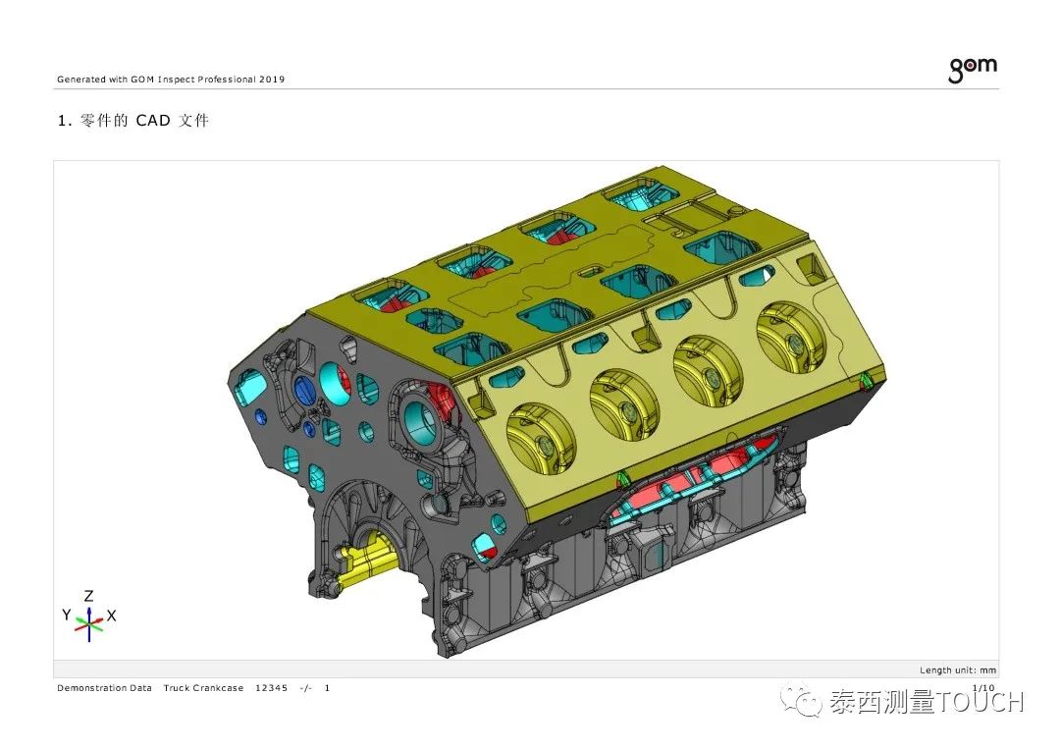Click the 'Demonstration Data' footer text

point(104,688)
